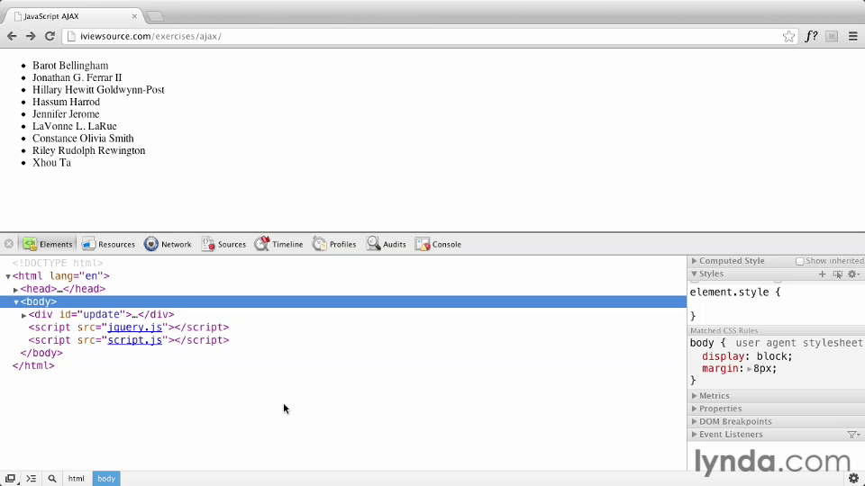This screenshot has height=486, width=865.
Task: Collapse the html lang="en" node
Action: (x=8, y=276)
